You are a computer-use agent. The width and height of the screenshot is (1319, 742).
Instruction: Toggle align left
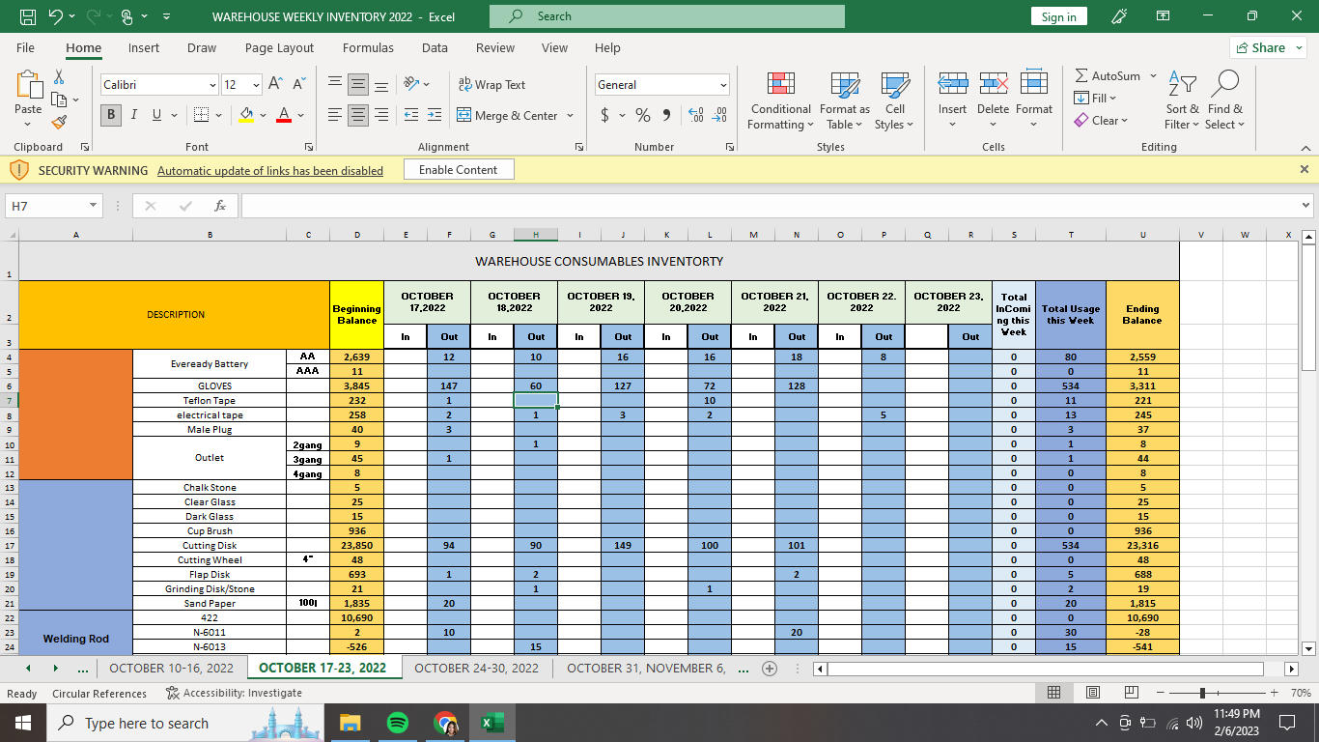coord(335,116)
